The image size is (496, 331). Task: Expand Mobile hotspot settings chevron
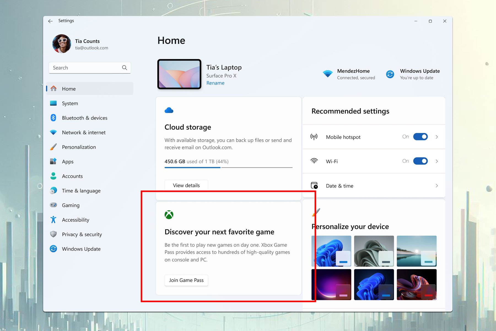pos(437,137)
